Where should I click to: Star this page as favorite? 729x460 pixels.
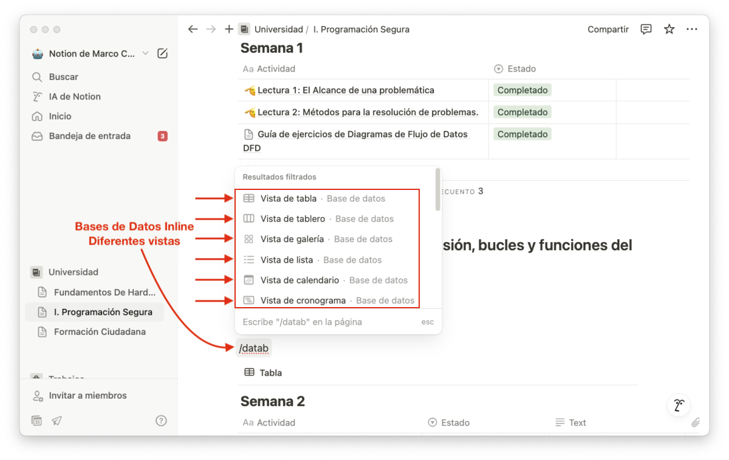669,29
